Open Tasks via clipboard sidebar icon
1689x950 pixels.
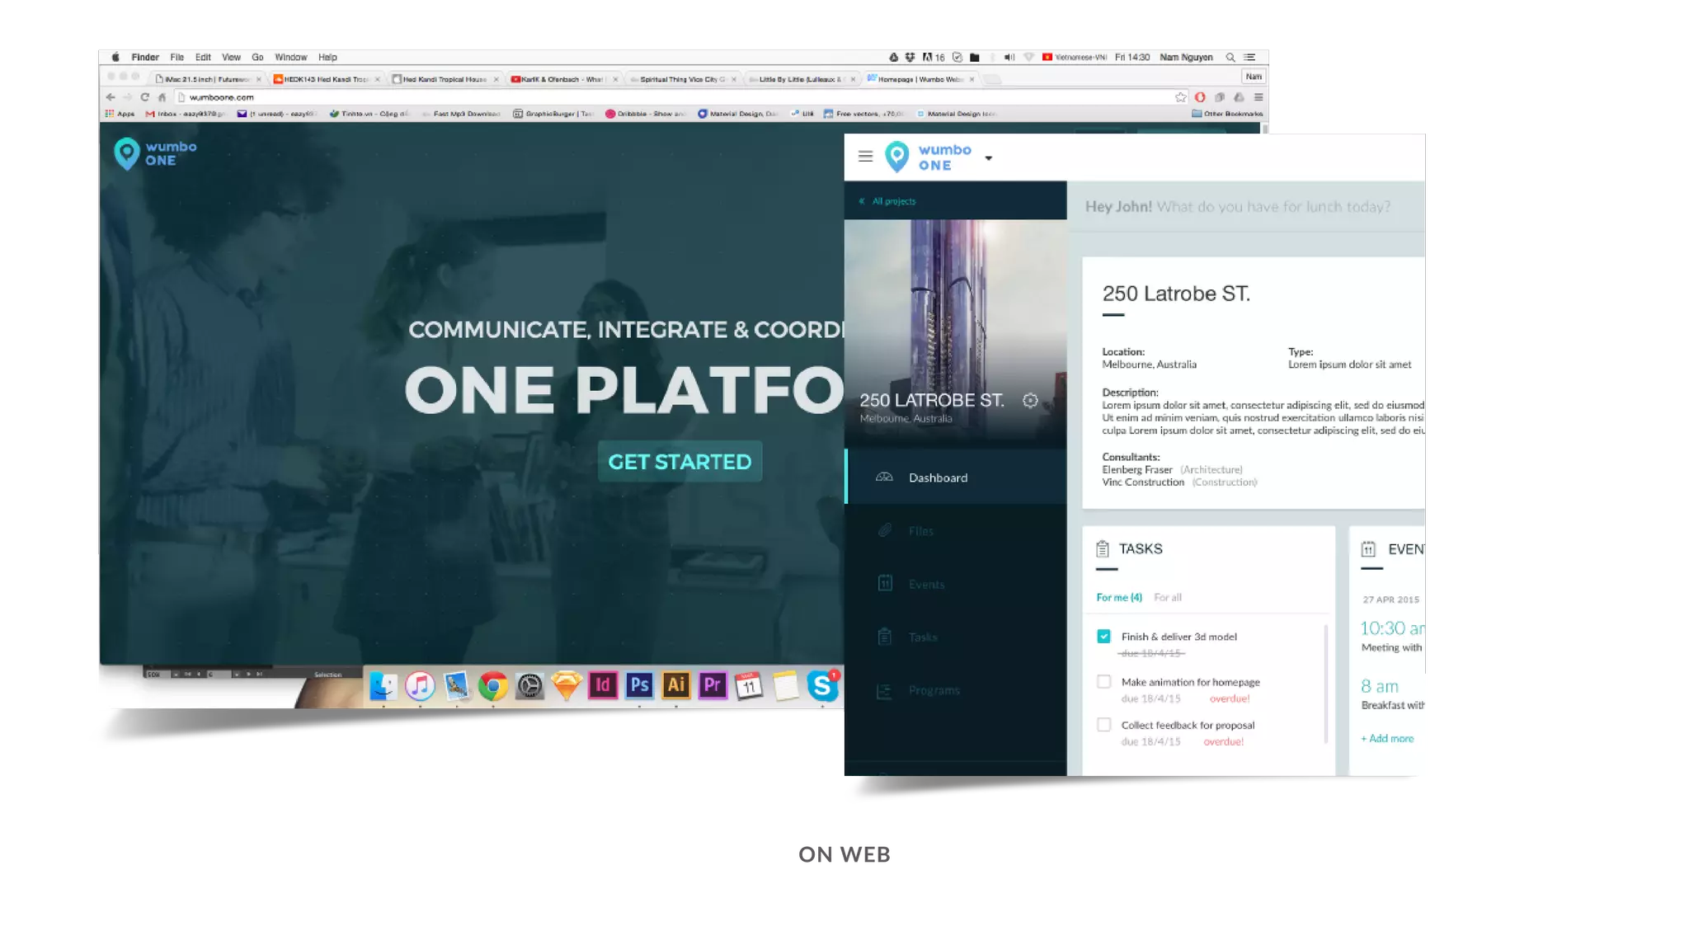click(x=885, y=637)
